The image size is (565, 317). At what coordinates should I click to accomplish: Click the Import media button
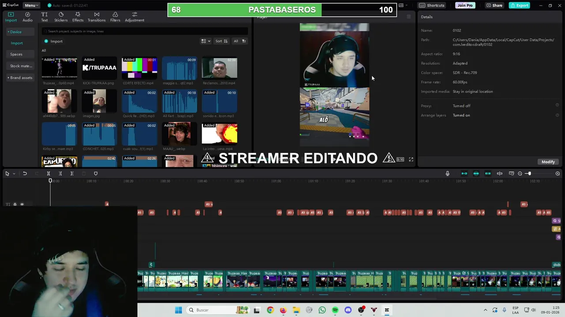pyautogui.click(x=53, y=41)
